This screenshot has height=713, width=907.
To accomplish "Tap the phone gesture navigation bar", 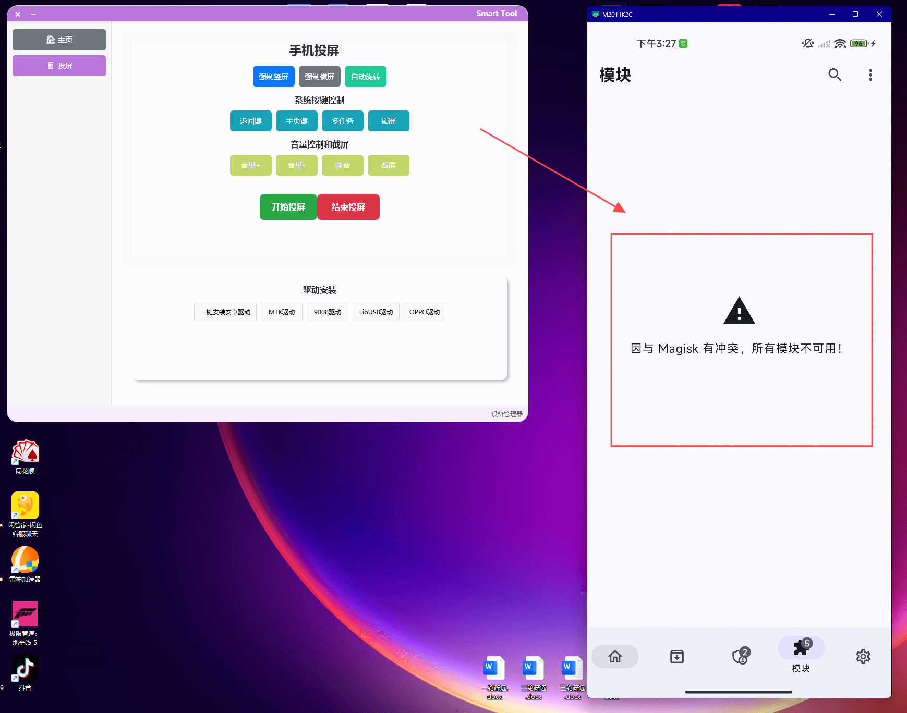I will point(739,692).
